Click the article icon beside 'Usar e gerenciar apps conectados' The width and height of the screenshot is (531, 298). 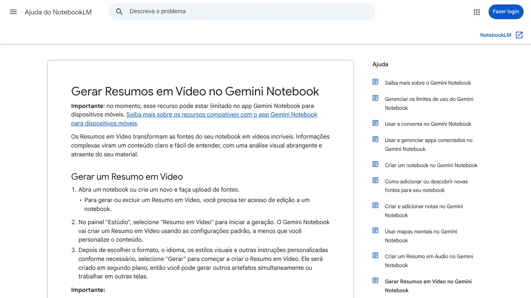375,139
